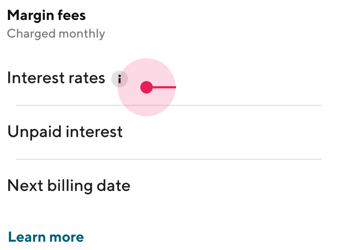Screen dimensions: 340x250
Task: Click the red touch indicator dot
Action: click(x=147, y=87)
